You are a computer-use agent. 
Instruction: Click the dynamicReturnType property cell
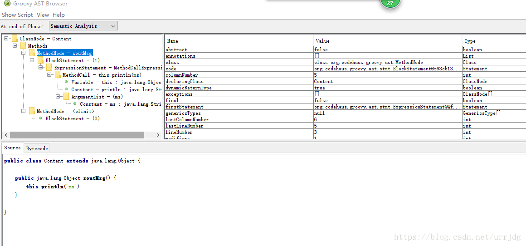click(239, 88)
